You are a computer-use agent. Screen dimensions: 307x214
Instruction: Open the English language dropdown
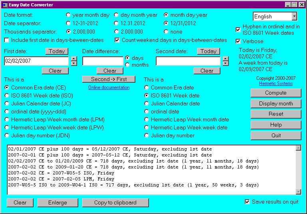pyautogui.click(x=294, y=16)
